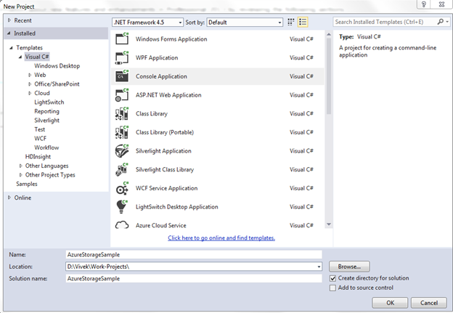Select the Workflow category

[x=46, y=147]
